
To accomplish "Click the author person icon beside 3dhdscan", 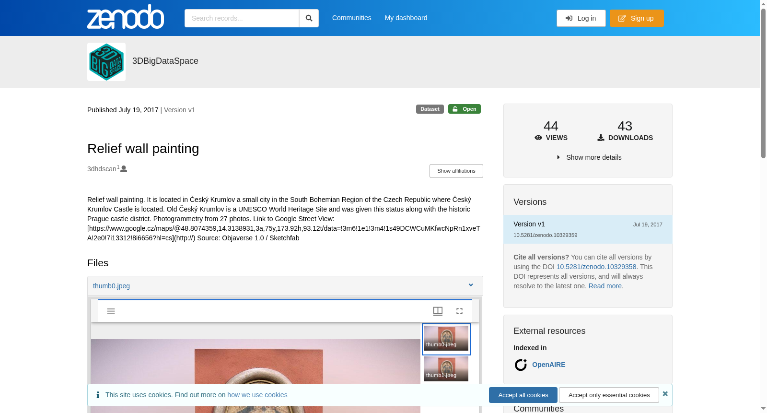I will click(x=124, y=169).
